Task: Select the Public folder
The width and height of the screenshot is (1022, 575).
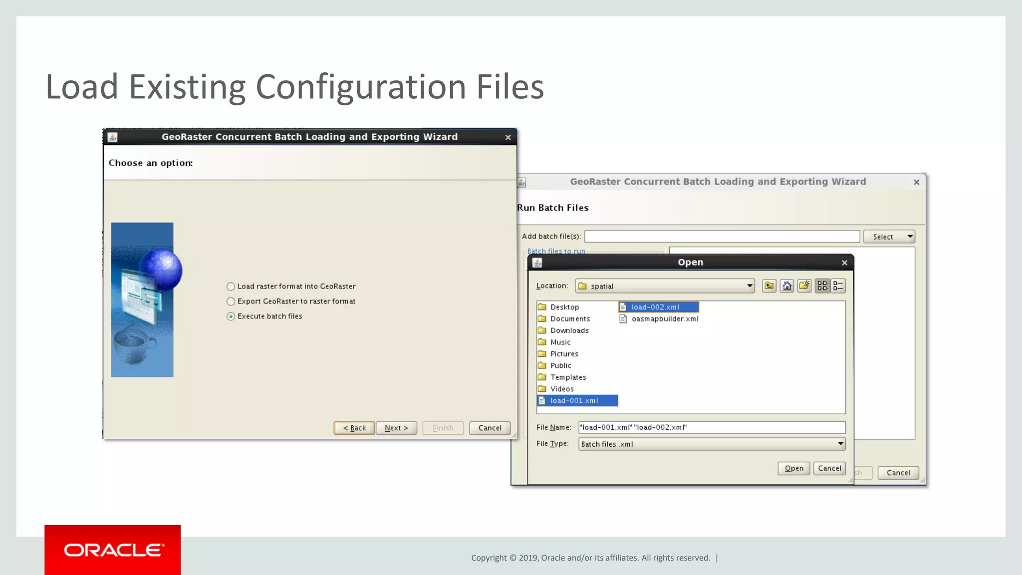Action: tap(555, 365)
